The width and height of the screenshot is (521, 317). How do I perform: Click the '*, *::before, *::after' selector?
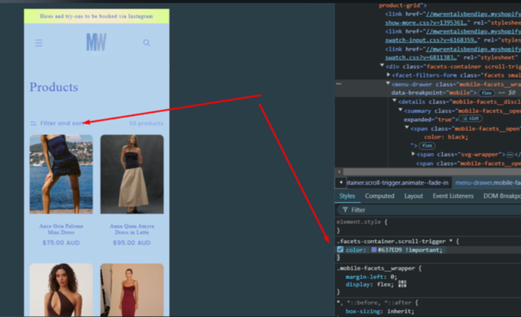pos(374,303)
